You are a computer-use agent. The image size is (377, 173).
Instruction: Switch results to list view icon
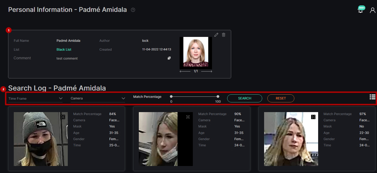pos(373,97)
